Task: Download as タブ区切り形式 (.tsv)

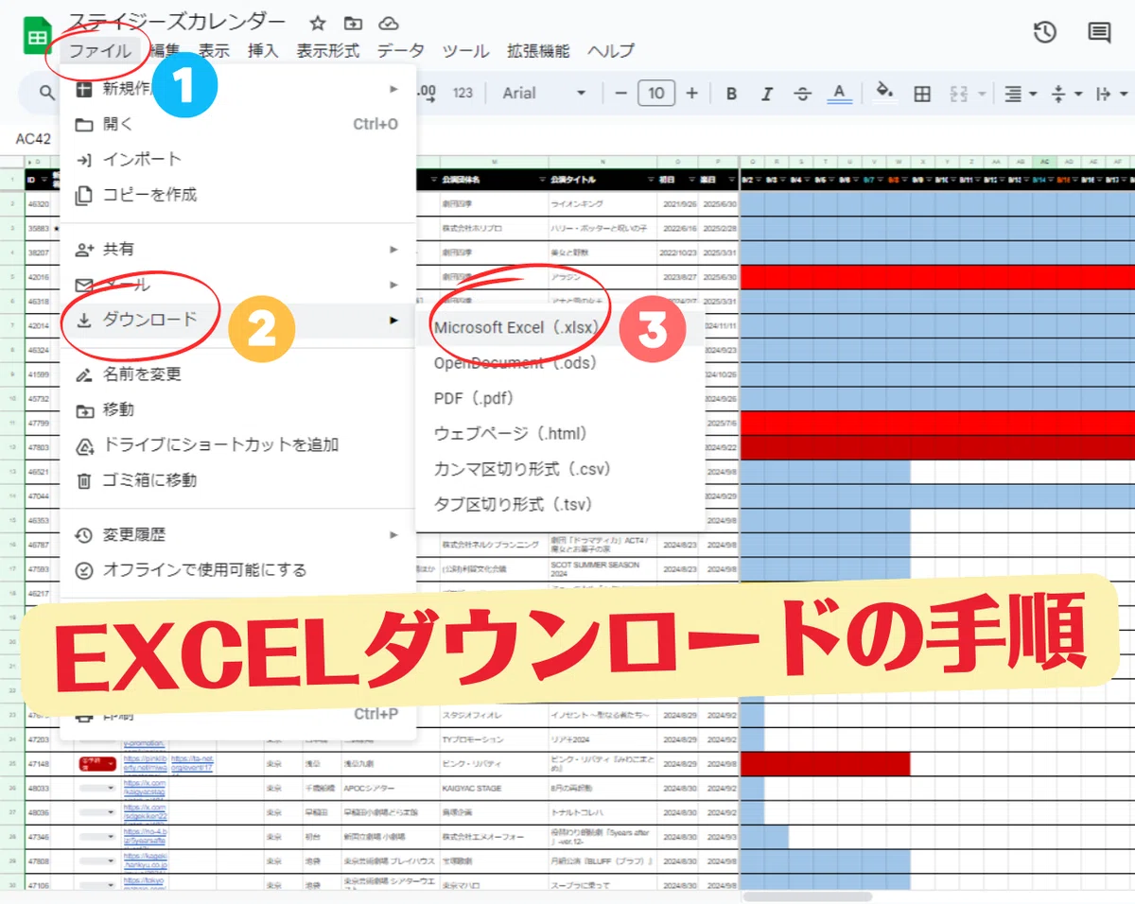Action: point(560,504)
